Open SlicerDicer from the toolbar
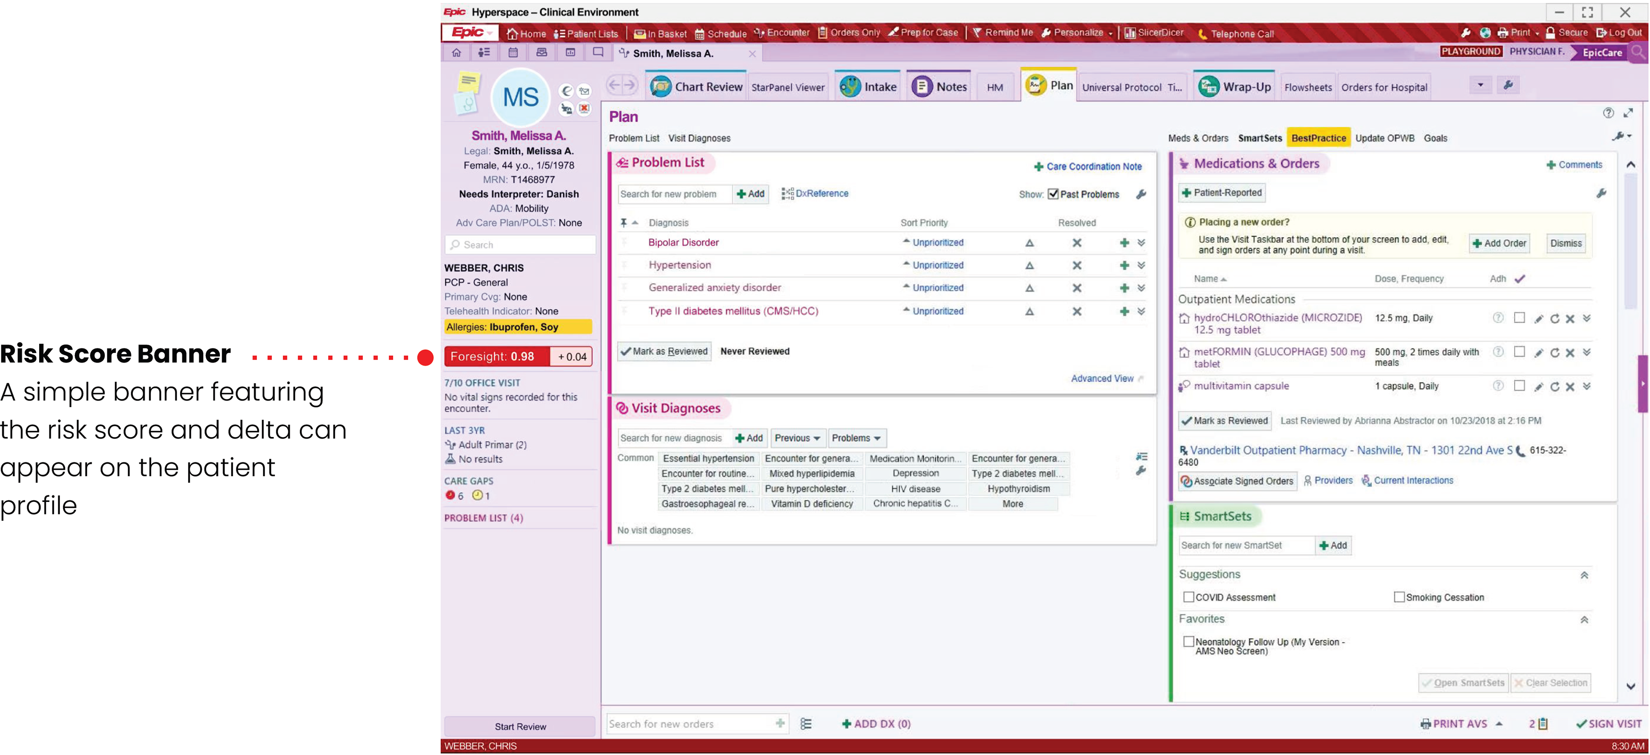This screenshot has height=755, width=1650. [1154, 33]
